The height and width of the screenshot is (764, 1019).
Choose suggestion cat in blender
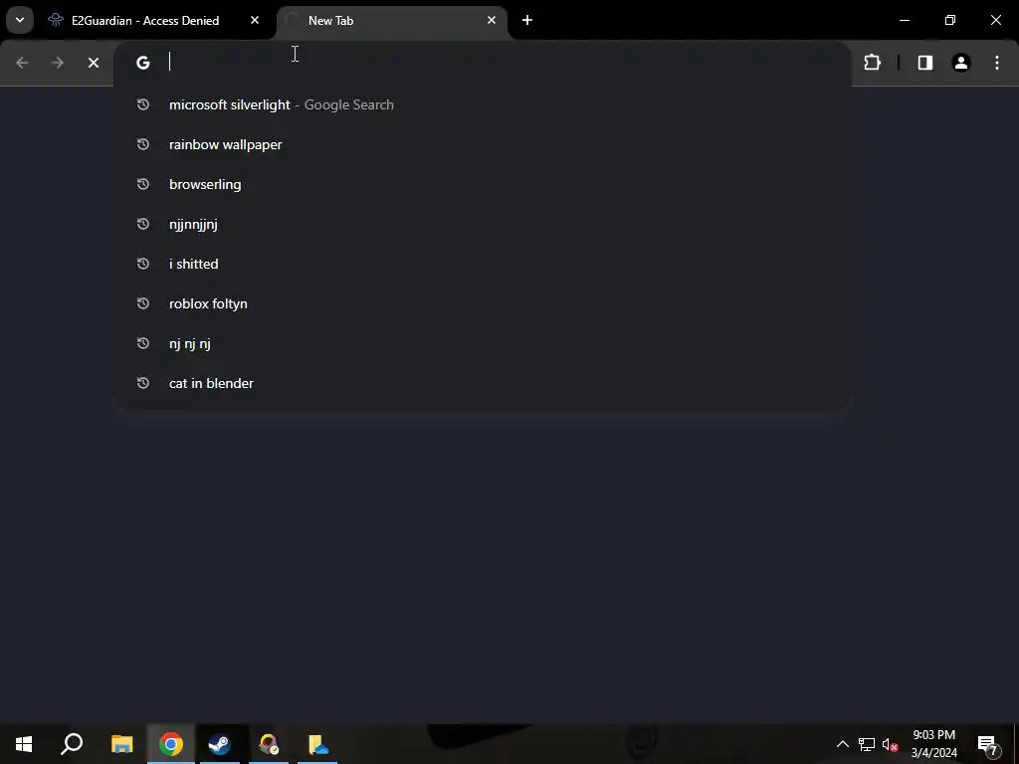[483, 383]
